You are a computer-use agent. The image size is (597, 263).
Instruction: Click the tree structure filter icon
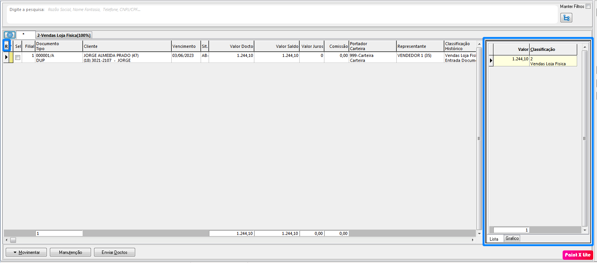point(566,18)
